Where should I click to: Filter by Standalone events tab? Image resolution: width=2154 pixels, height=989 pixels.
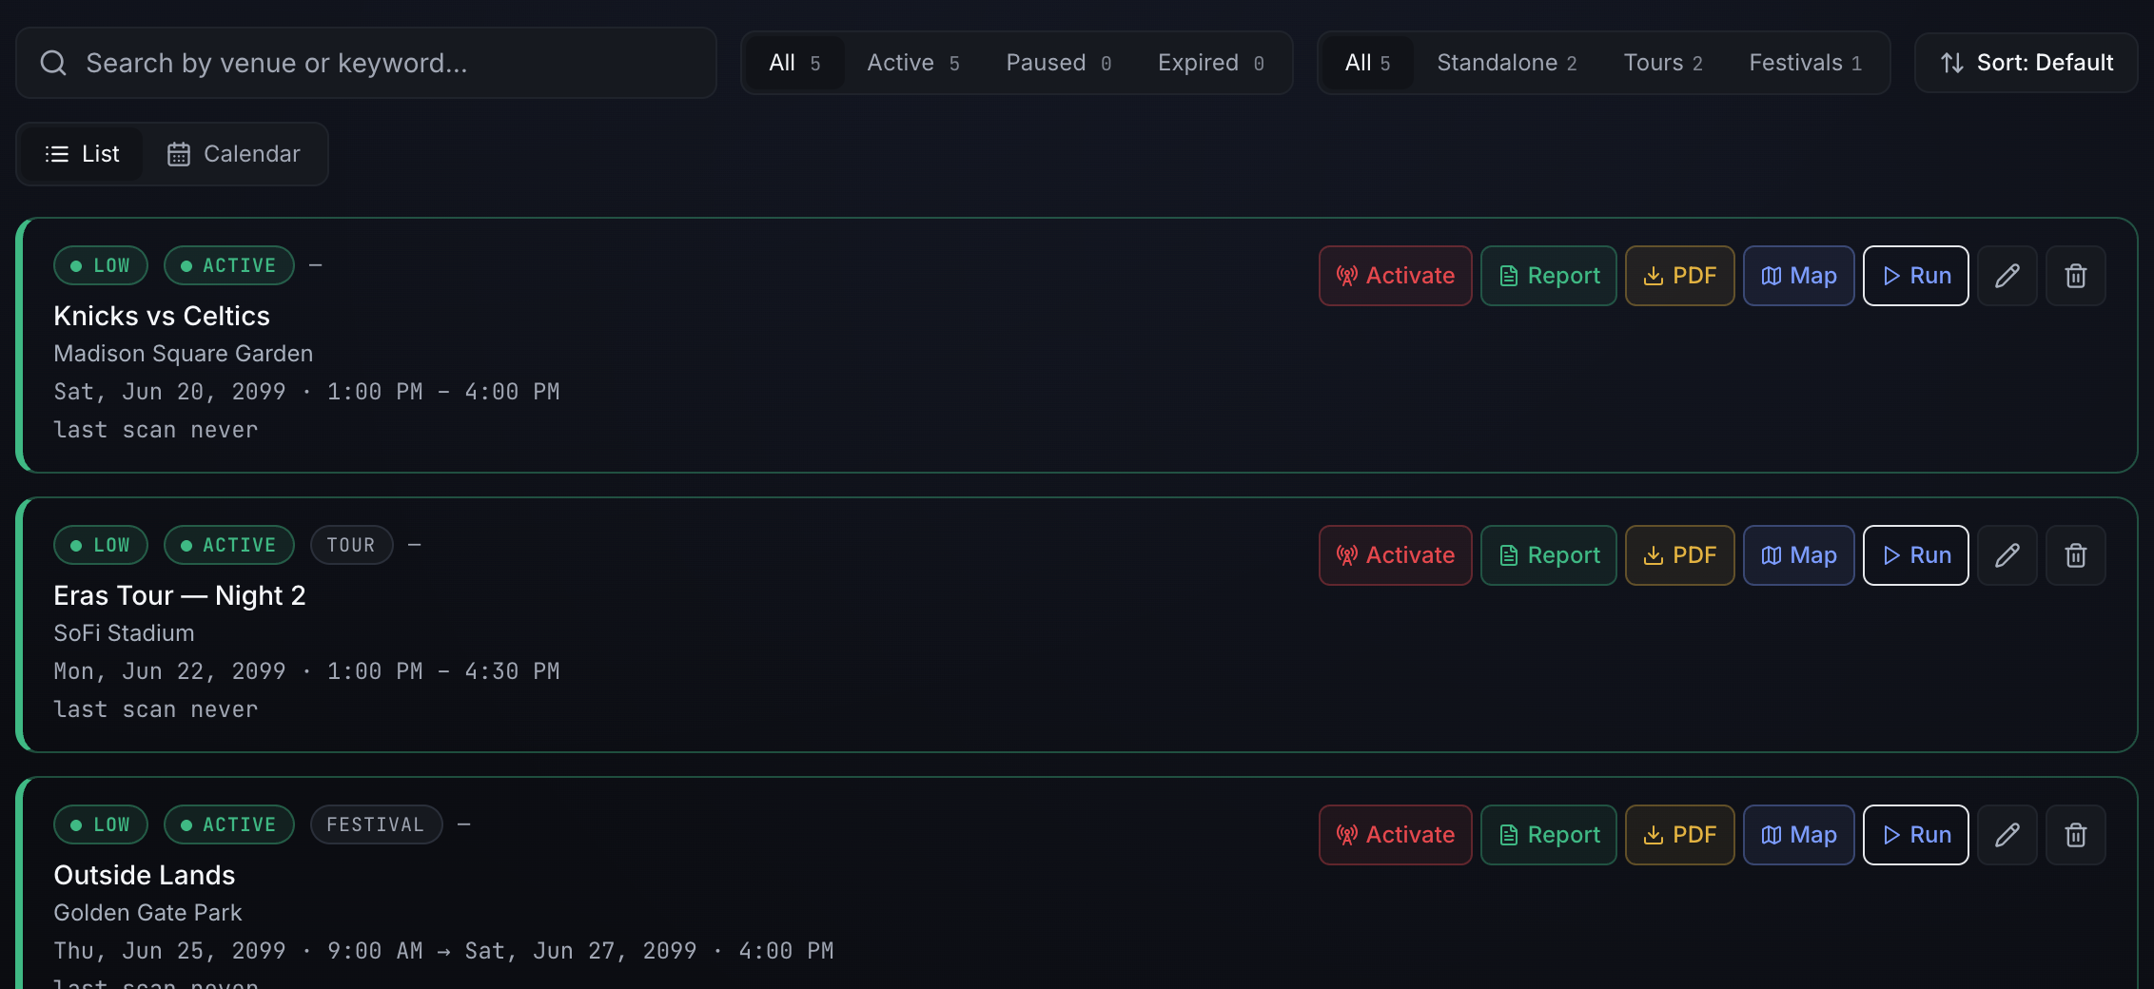coord(1506,63)
